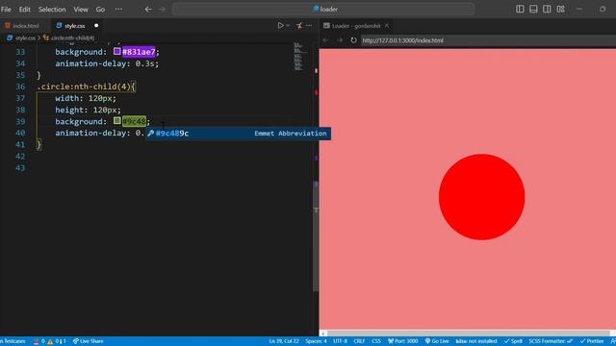The image size is (616, 346).
Task: Toggle the secondary side bar layout icon
Action: pyautogui.click(x=547, y=9)
